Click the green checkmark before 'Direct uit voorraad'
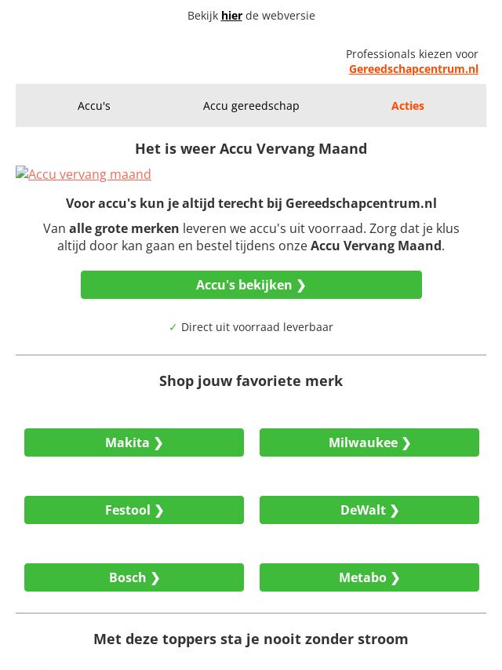Image resolution: width=502 pixels, height=670 pixels. tap(173, 327)
